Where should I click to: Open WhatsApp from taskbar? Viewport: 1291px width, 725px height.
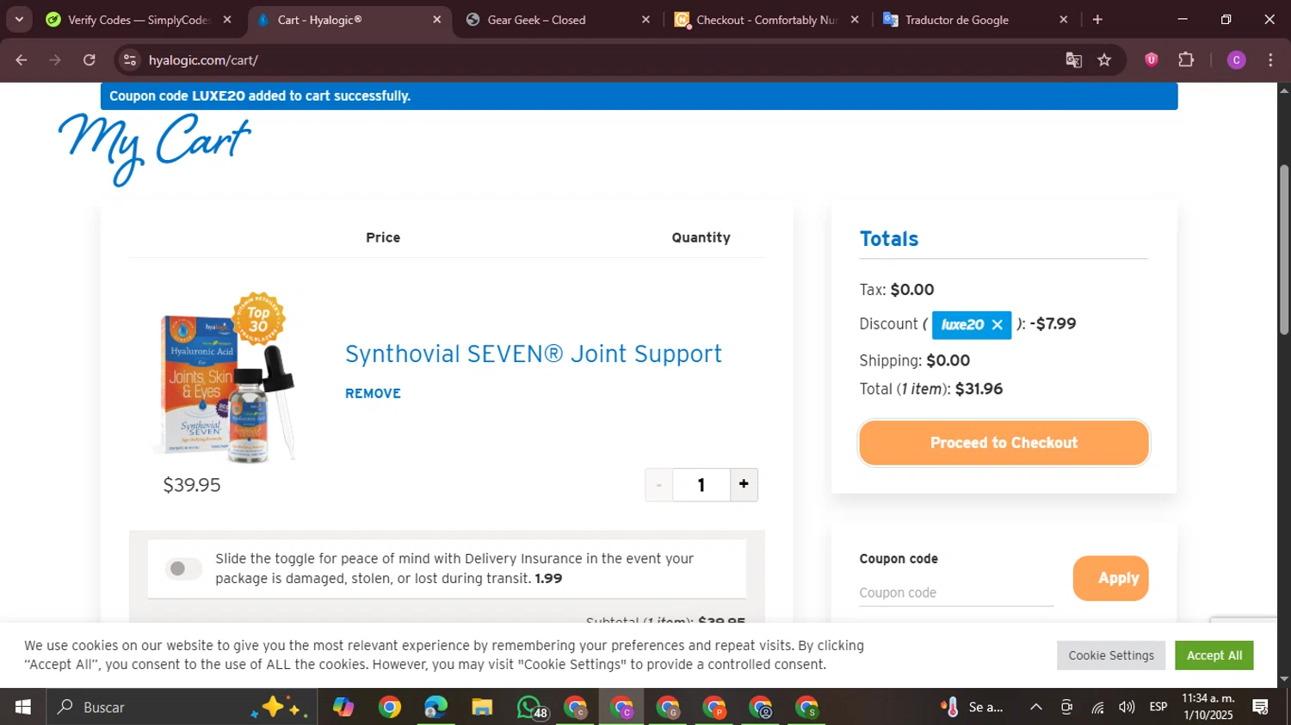point(530,707)
